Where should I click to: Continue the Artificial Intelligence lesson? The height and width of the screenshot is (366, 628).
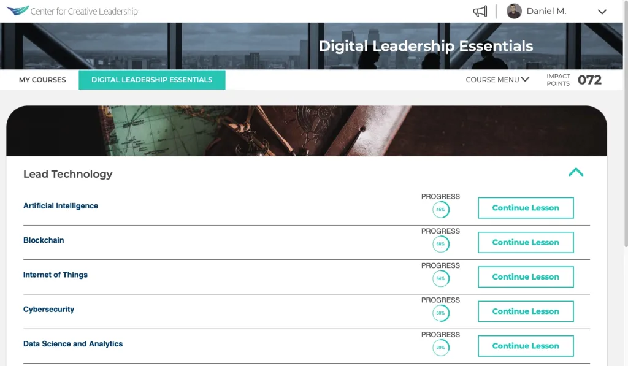526,208
